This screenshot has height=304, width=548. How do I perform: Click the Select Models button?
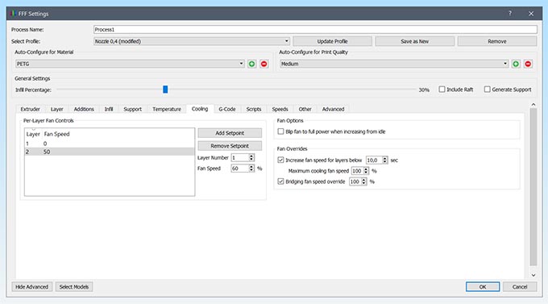point(74,287)
